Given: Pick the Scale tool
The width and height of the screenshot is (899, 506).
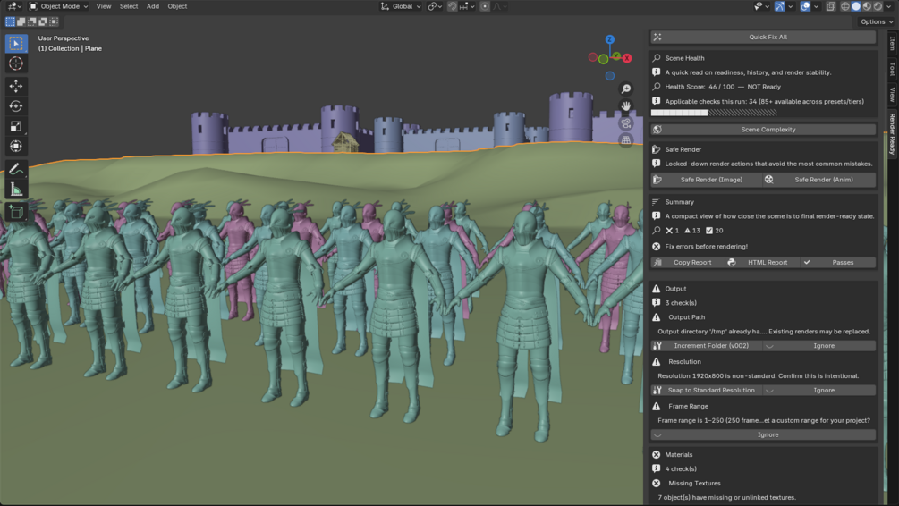Looking at the screenshot, I should [15, 126].
